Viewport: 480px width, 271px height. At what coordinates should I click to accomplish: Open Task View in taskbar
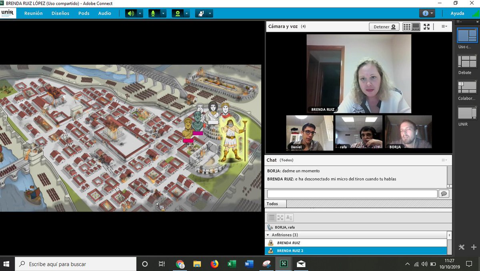(x=162, y=264)
